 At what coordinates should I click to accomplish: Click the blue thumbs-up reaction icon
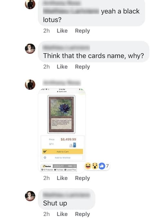pos(102,166)
